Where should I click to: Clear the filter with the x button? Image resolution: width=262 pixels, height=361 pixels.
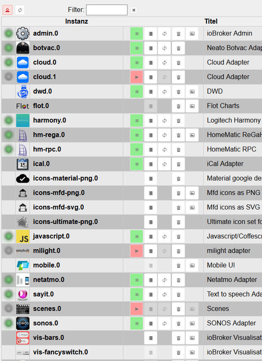point(134,10)
